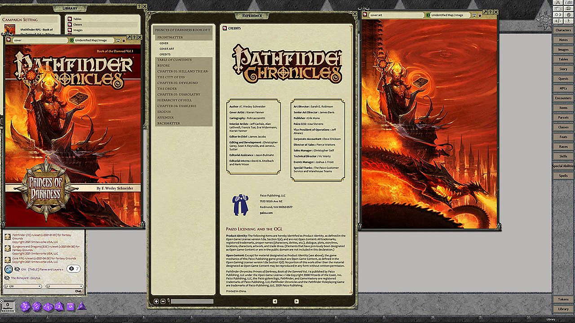575x323 pixels.
Task: Roll the purple d20 die
Action: (25, 307)
